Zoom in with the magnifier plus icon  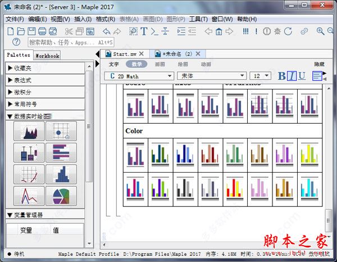click(x=321, y=31)
